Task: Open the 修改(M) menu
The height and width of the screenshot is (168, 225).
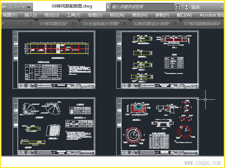Action: (140, 15)
